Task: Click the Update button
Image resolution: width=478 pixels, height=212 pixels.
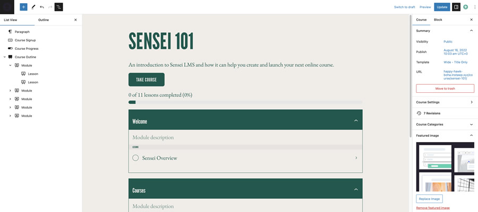Action: click(442, 7)
